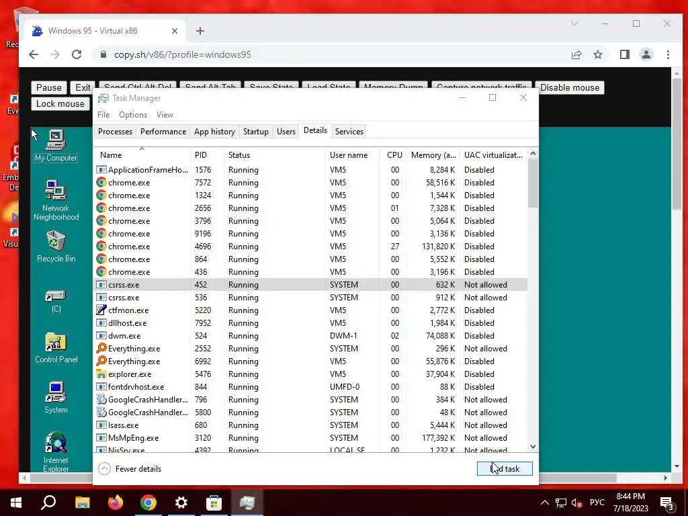Image resolution: width=688 pixels, height=516 pixels.
Task: Open Chrome three-dot menu
Action: (x=668, y=54)
